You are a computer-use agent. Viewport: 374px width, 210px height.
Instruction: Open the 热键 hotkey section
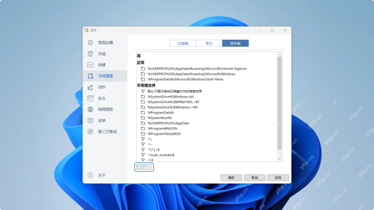coord(105,65)
